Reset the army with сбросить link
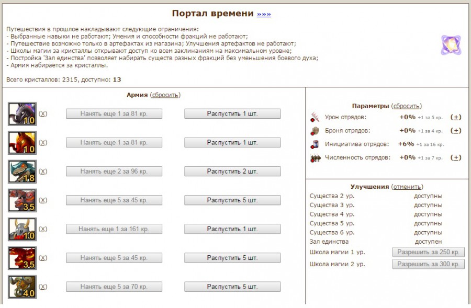This screenshot has height=308, width=471. pyautogui.click(x=165, y=95)
